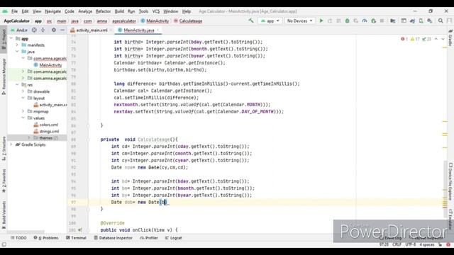Expand the themes node

coord(29,138)
